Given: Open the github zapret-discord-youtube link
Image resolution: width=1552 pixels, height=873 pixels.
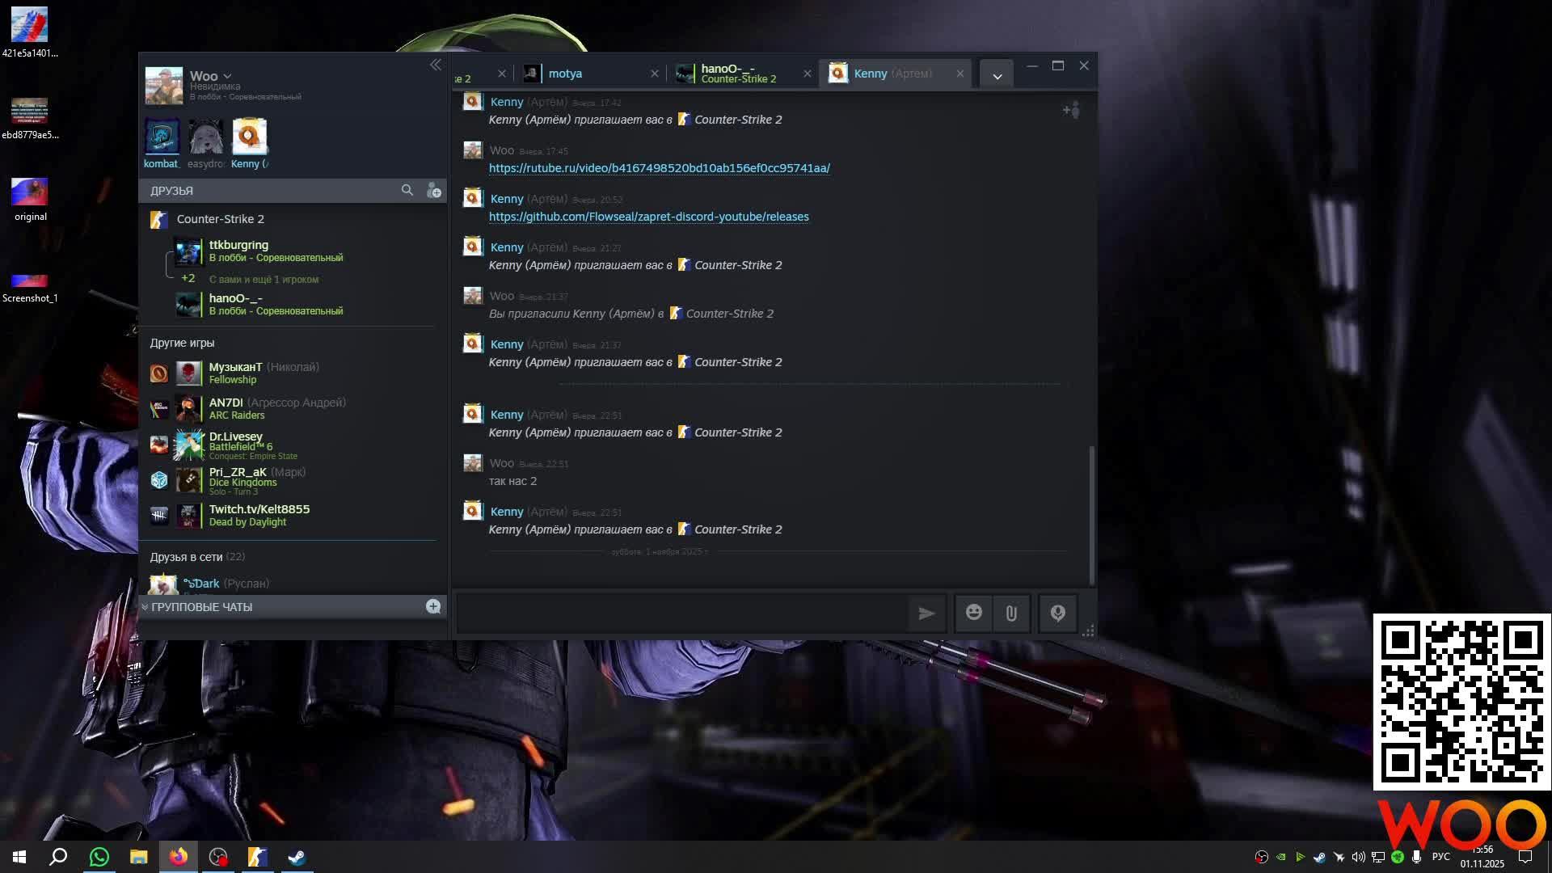Looking at the screenshot, I should (x=648, y=217).
